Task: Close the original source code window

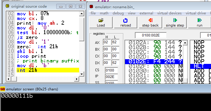Action: pos(81,6)
